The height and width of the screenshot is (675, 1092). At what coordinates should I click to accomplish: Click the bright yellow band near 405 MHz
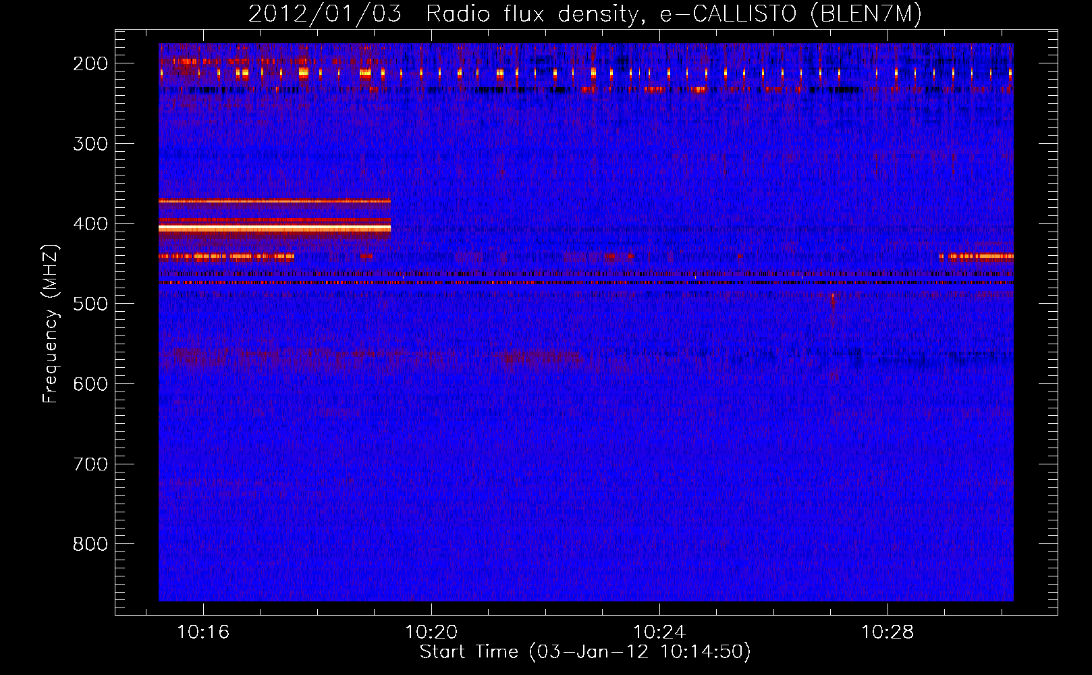coord(275,229)
